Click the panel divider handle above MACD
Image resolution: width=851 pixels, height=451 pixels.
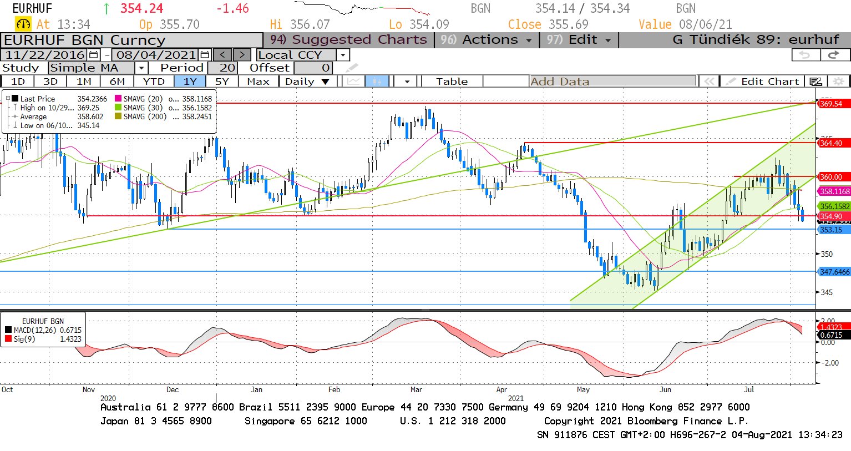[x=425, y=310]
